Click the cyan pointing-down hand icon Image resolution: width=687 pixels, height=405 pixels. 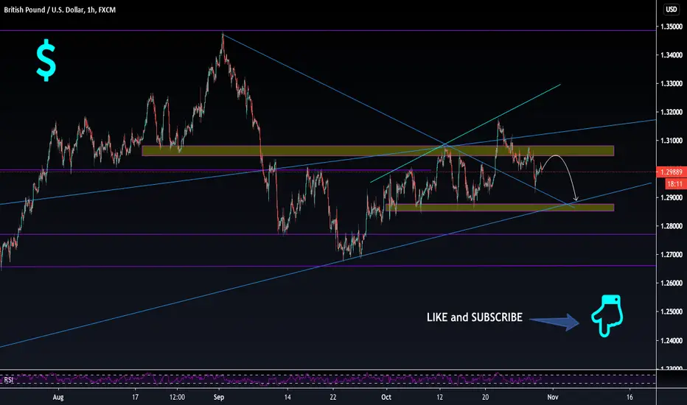tap(607, 315)
